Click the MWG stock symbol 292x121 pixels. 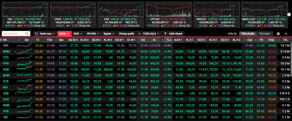(6, 51)
